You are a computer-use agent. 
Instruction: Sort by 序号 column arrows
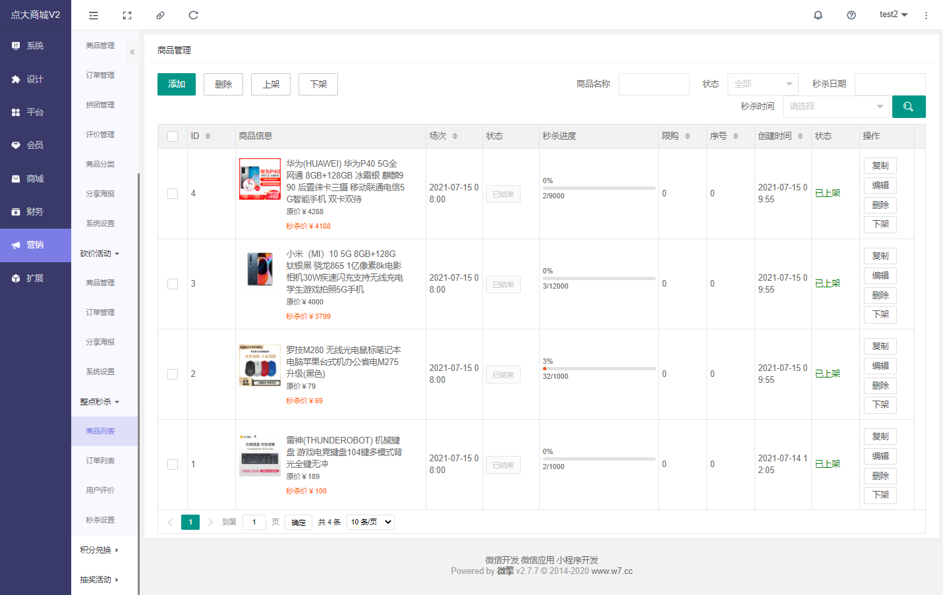tap(735, 136)
